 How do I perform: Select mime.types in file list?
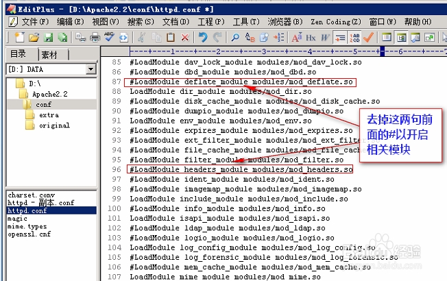click(27, 227)
